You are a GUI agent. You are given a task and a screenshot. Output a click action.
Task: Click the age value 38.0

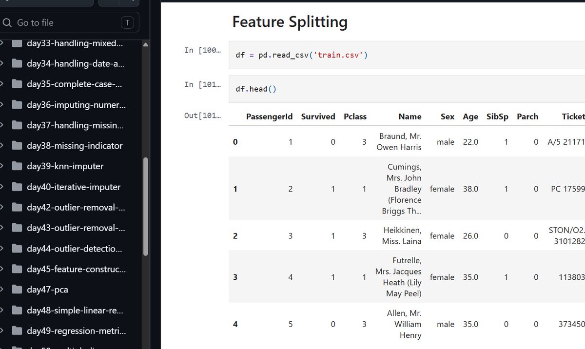click(x=470, y=189)
